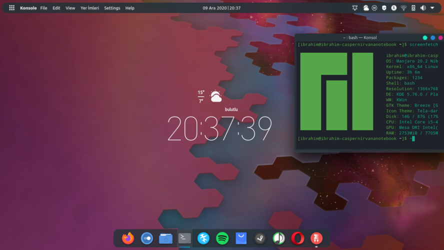444x250 pixels.
Task: Click the Resolution: 1366x768 line
Action: pyautogui.click(x=412, y=88)
